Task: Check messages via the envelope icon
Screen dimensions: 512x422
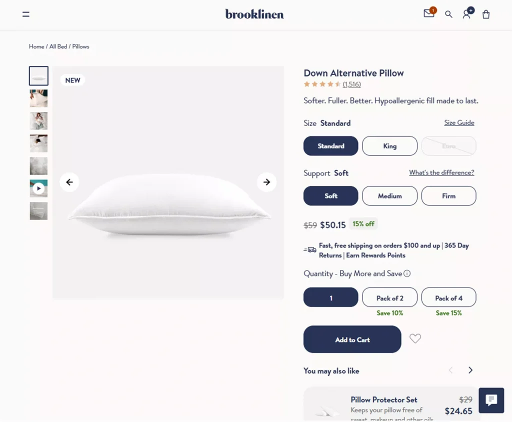Action: pos(428,14)
